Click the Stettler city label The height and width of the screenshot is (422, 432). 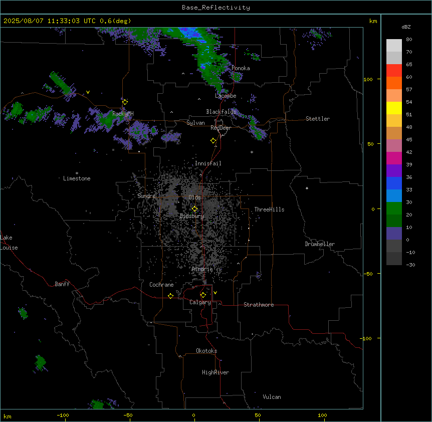click(x=318, y=119)
